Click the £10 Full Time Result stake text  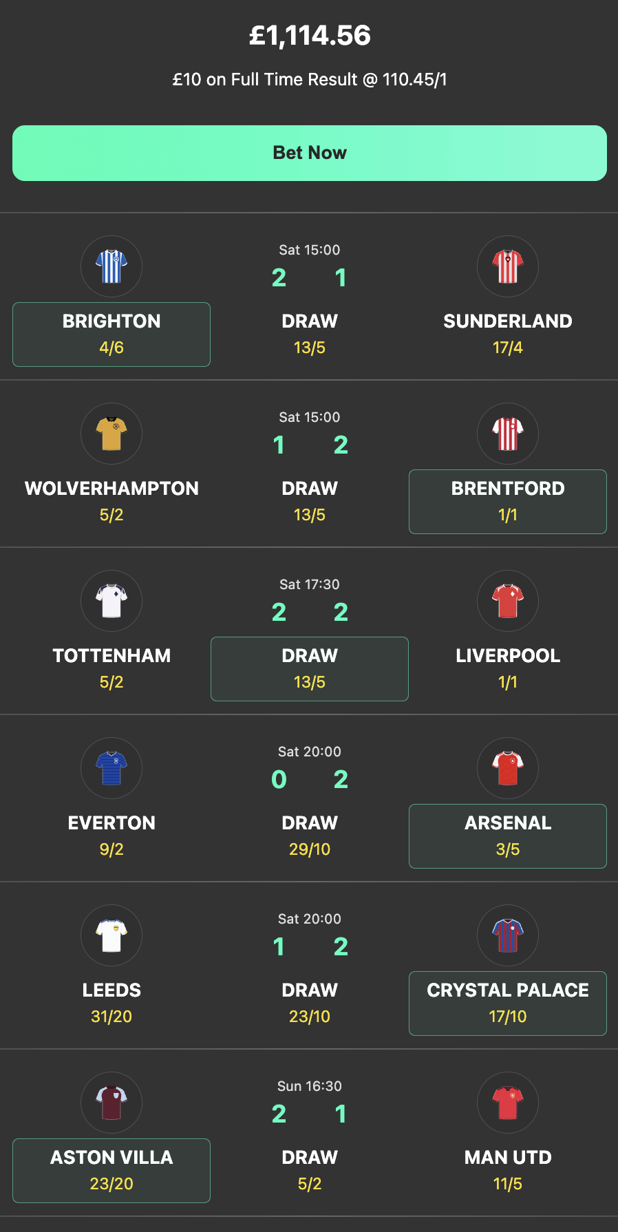309,79
